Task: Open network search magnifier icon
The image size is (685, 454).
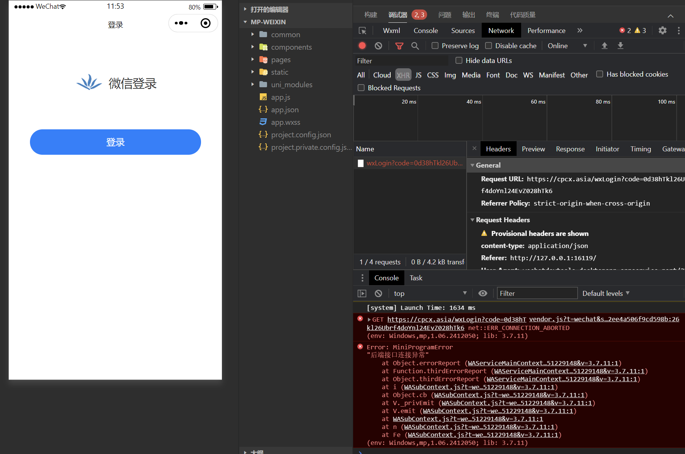Action: click(415, 46)
